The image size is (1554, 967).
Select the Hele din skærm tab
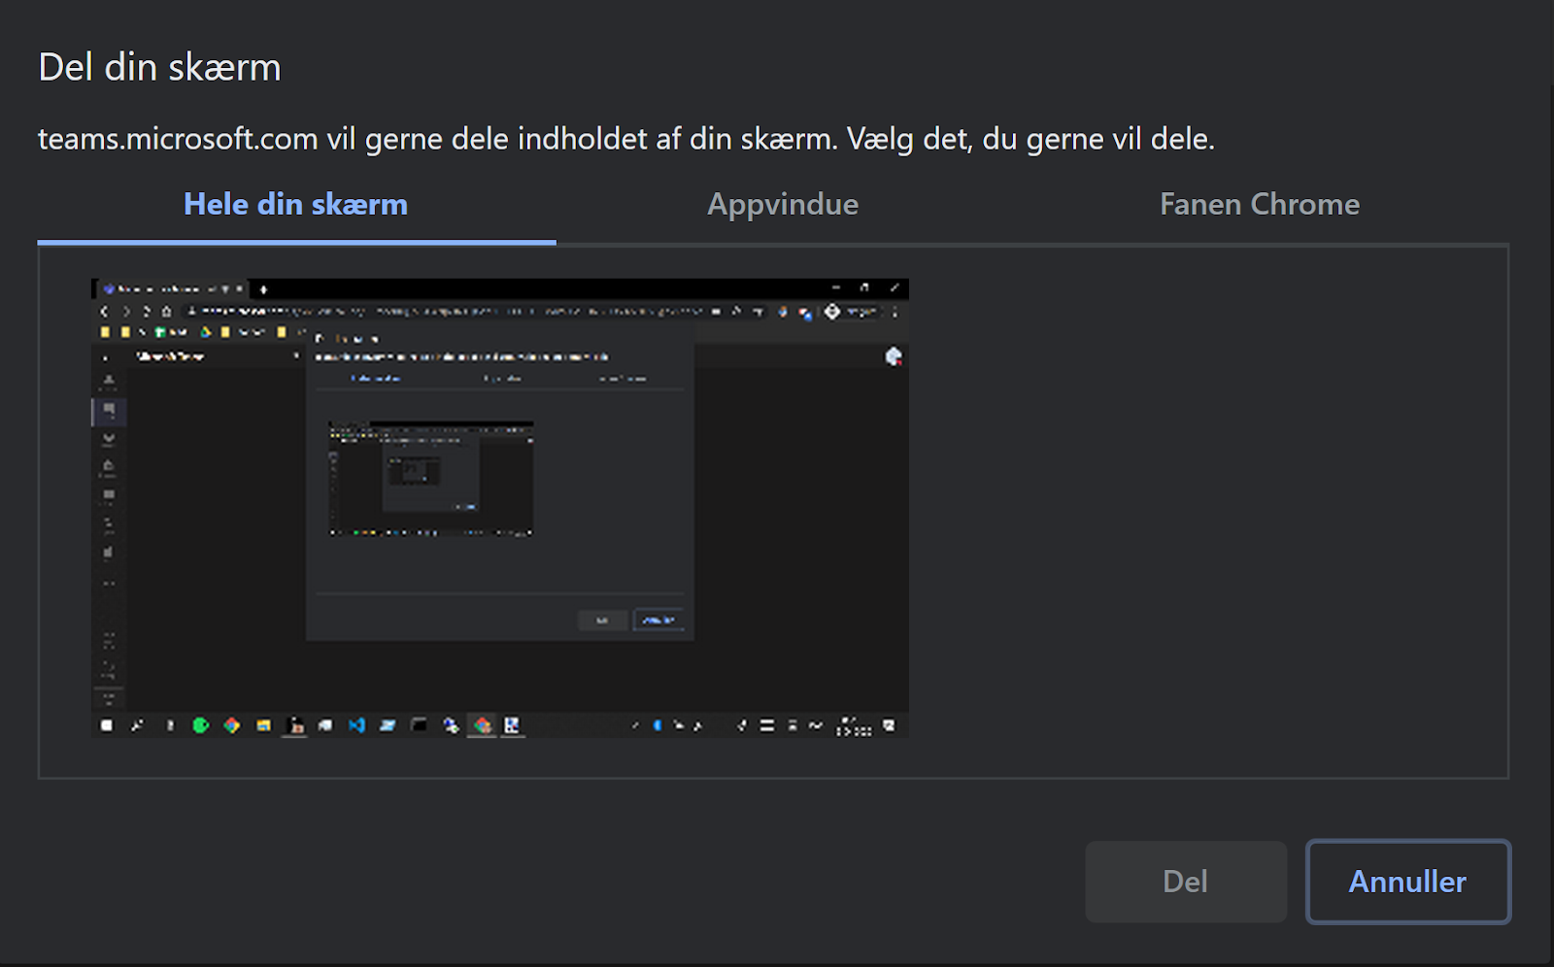(x=295, y=205)
